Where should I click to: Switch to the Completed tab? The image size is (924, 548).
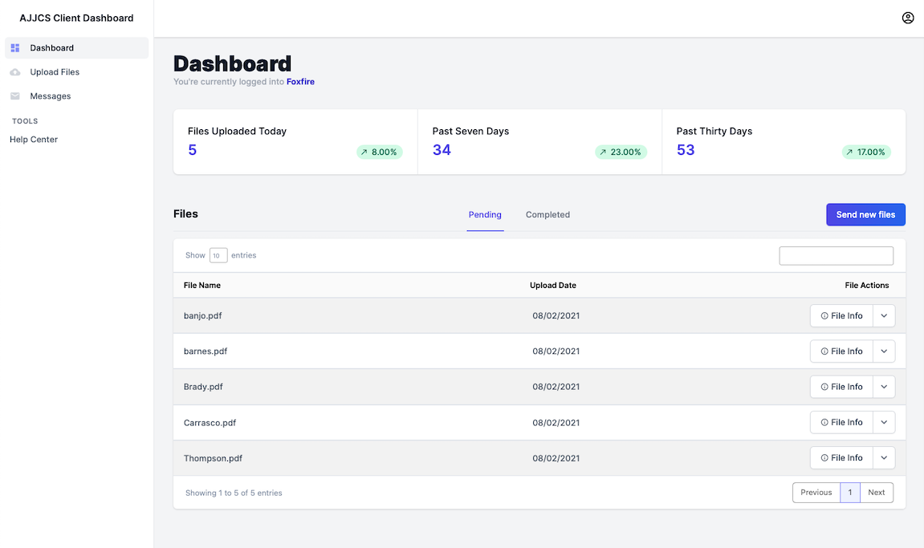[x=547, y=214]
